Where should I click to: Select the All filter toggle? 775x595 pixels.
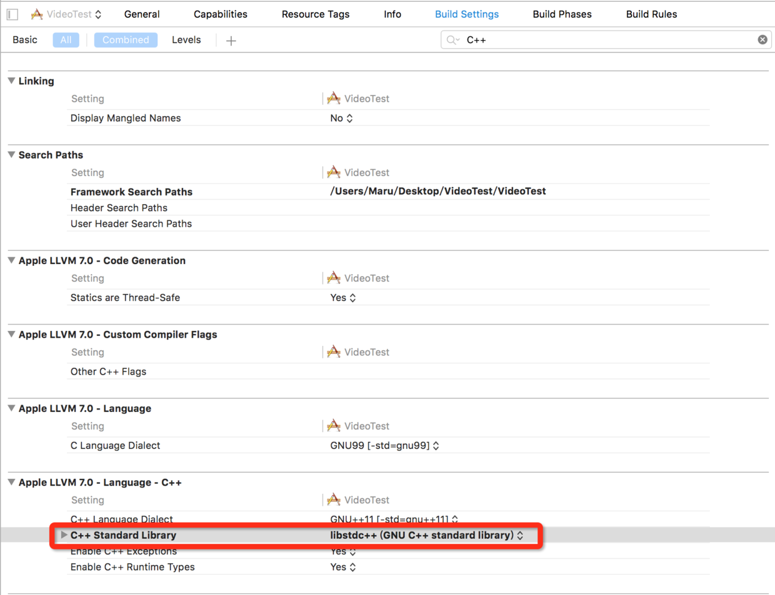66,40
